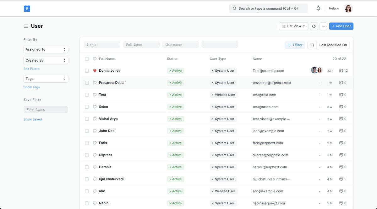This screenshot has height=209, width=377.
Task: Click the Website User tag for Test
Action: [223, 95]
